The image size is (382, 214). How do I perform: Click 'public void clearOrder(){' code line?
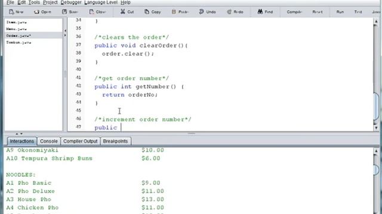141,46
